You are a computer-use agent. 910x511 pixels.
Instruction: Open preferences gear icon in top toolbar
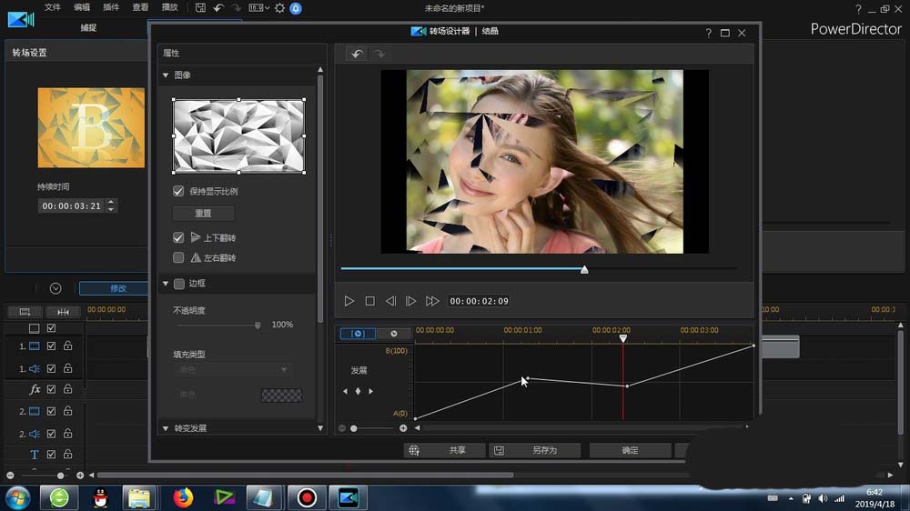click(x=279, y=8)
